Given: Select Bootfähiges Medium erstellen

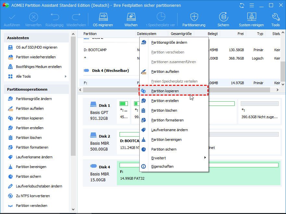Looking at the screenshot, I should 39,67.
